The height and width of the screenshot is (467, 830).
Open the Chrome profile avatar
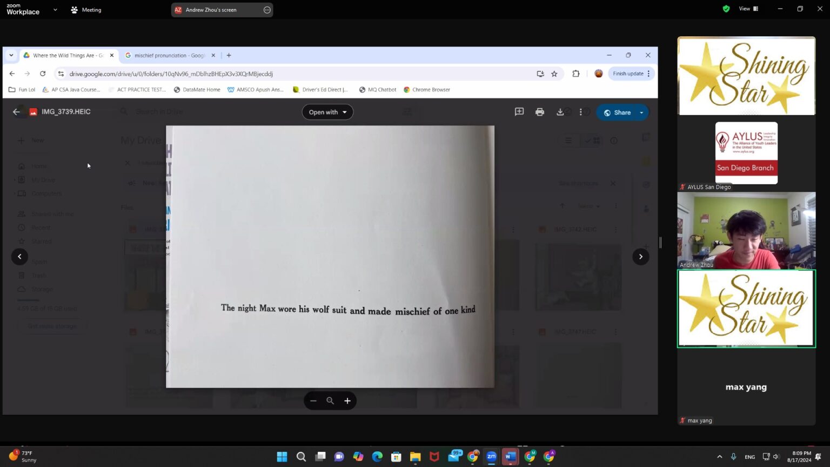599,74
